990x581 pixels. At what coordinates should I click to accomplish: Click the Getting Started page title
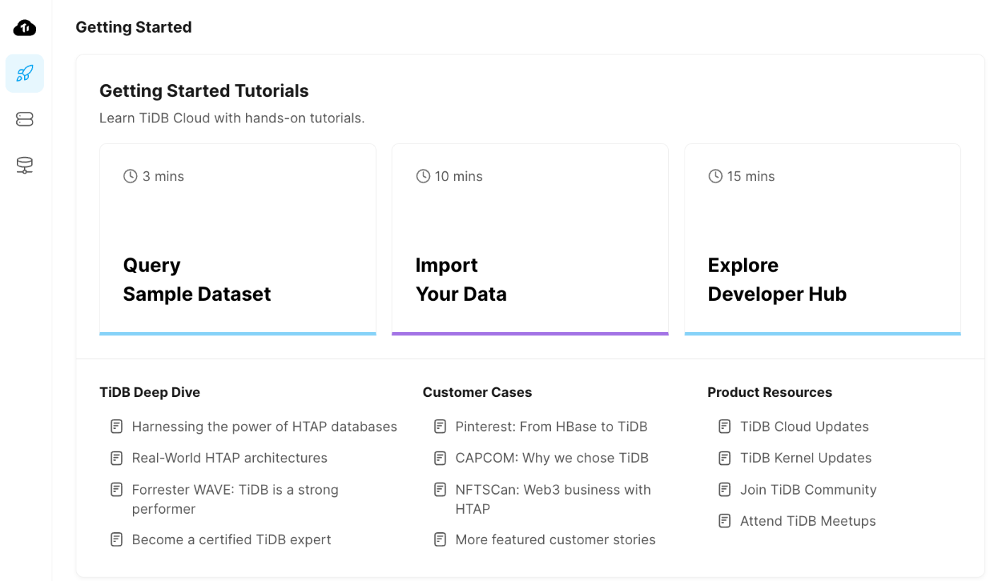134,27
